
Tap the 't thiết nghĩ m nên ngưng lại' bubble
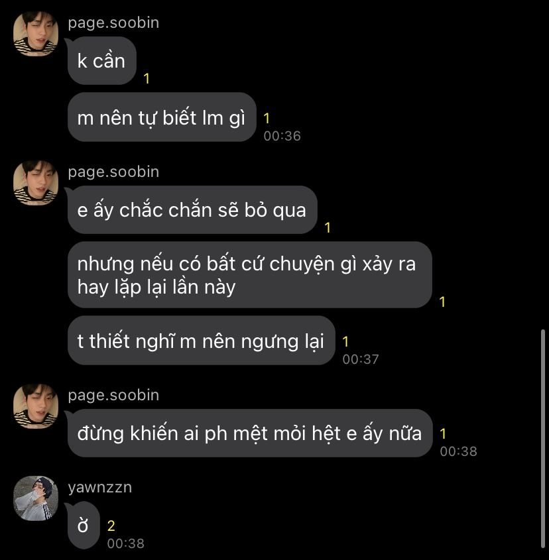201,341
